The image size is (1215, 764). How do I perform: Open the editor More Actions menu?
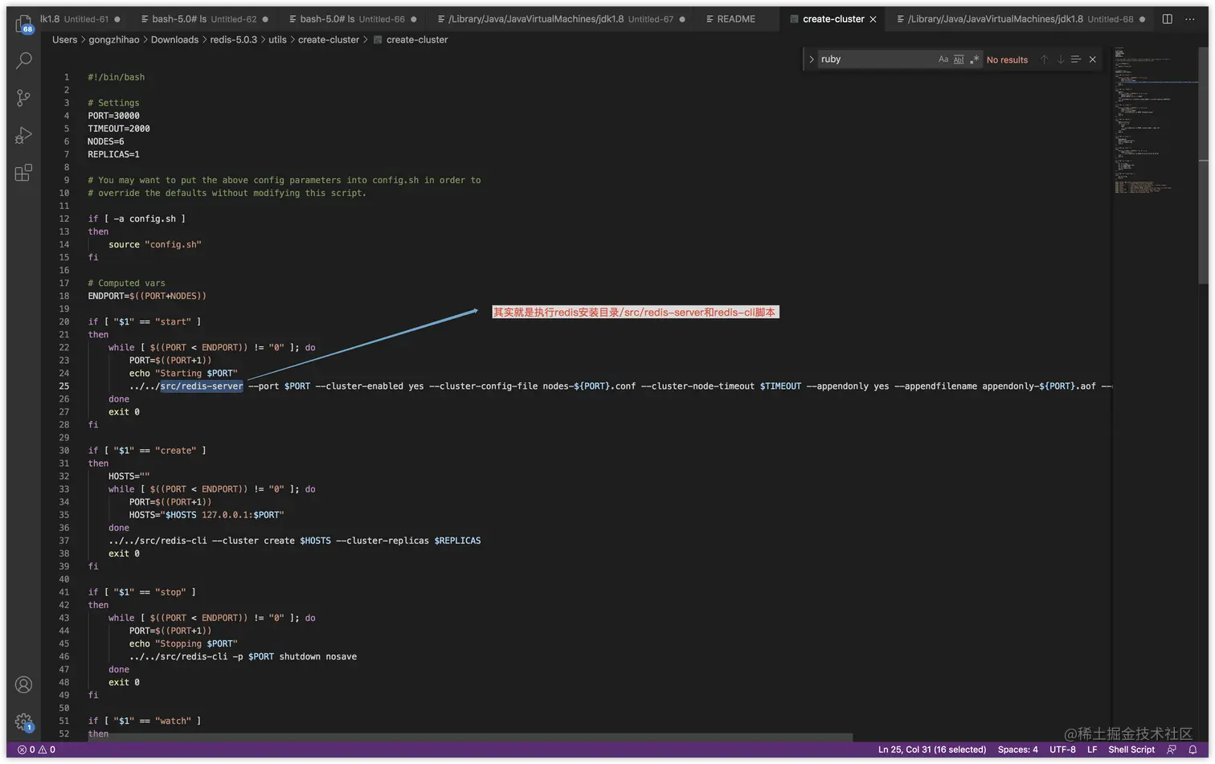pyautogui.click(x=1189, y=18)
